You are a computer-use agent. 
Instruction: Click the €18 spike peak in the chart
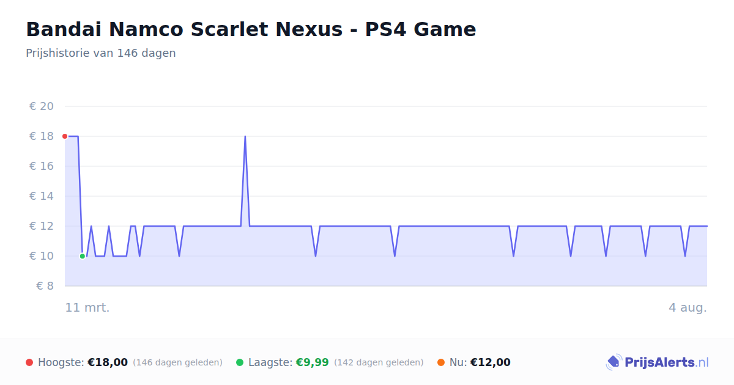pos(245,136)
